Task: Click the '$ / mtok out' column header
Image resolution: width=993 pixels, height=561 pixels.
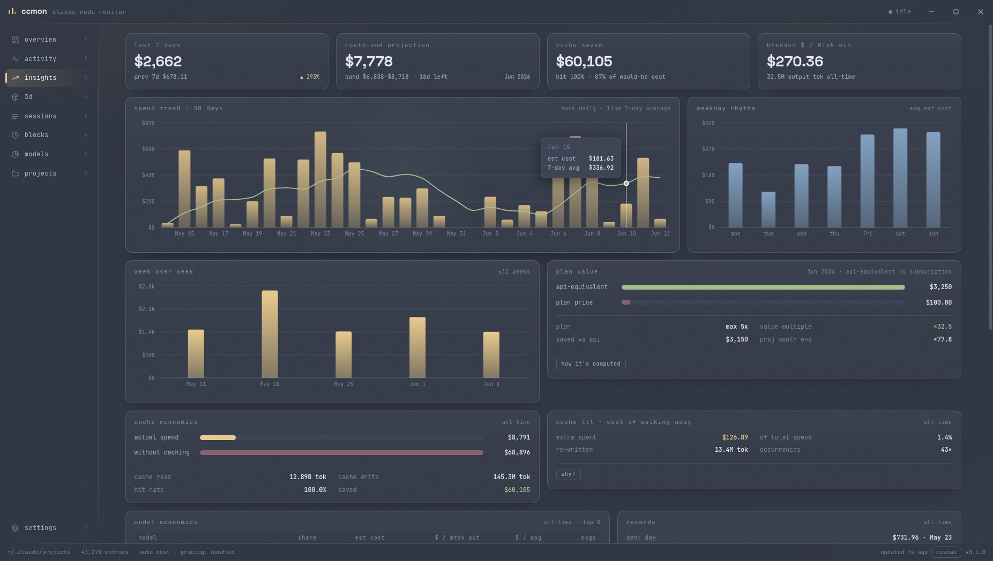Action: pos(457,537)
